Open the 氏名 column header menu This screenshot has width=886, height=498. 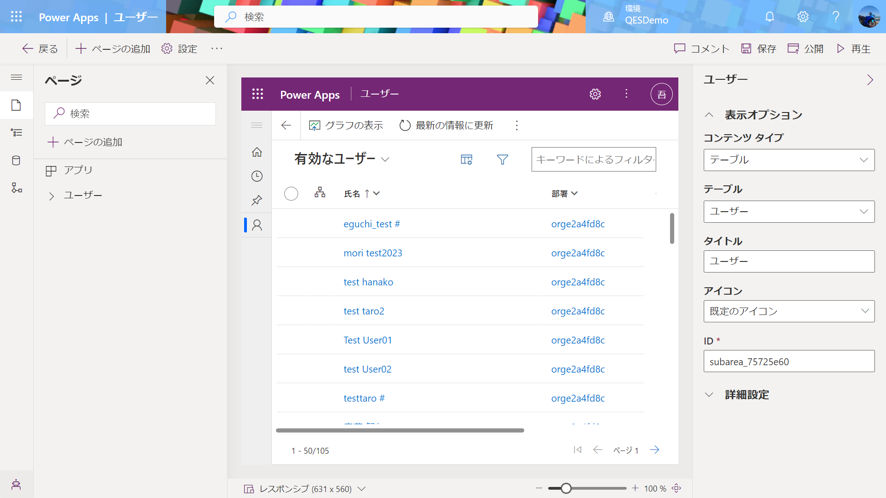click(362, 194)
